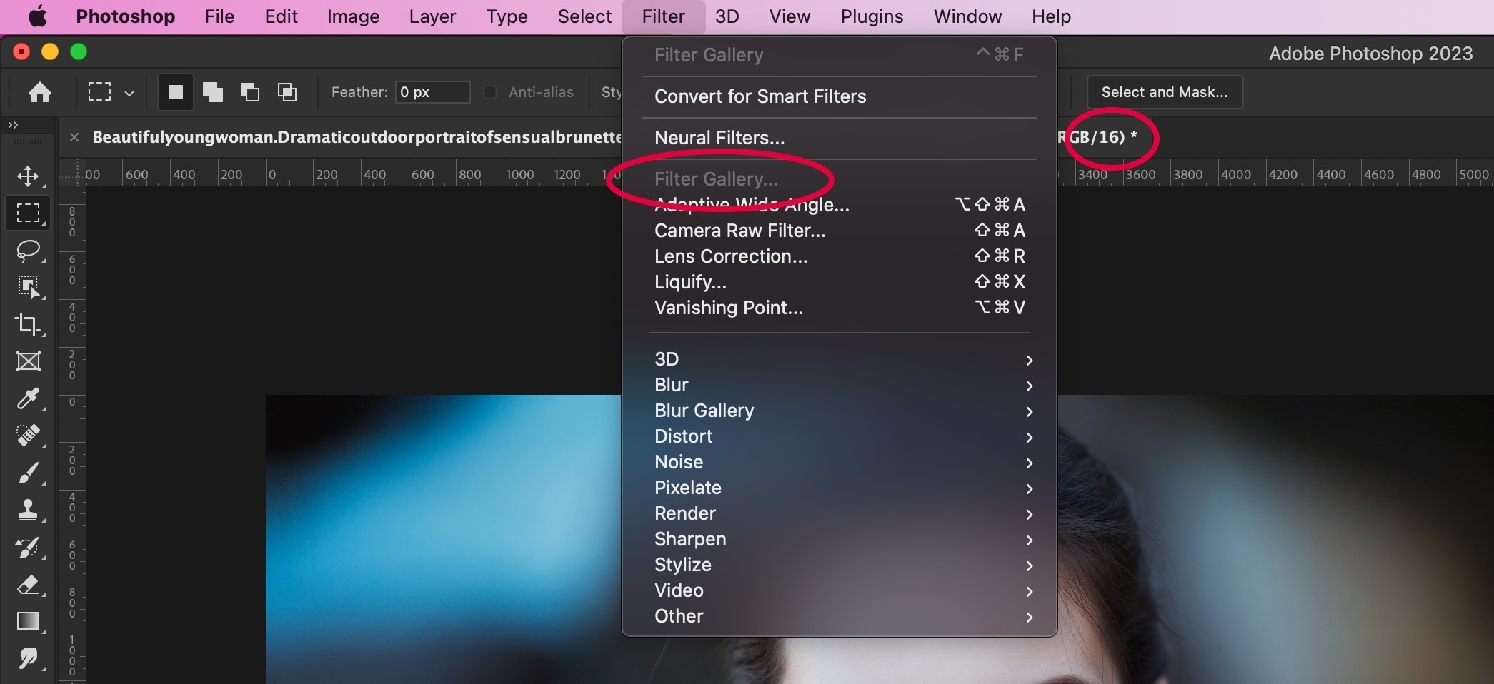Open Liquify filter

(840, 282)
